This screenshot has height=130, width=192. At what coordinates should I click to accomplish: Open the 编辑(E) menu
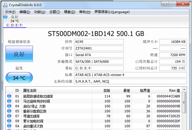point(25,12)
